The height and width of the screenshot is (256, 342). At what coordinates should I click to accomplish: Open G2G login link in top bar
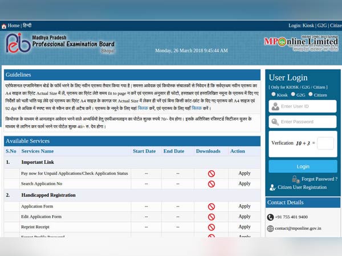tap(322, 26)
